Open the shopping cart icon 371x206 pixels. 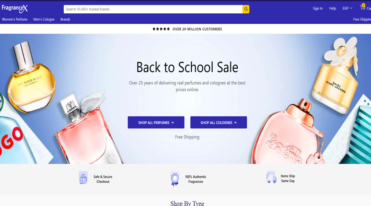[362, 7]
